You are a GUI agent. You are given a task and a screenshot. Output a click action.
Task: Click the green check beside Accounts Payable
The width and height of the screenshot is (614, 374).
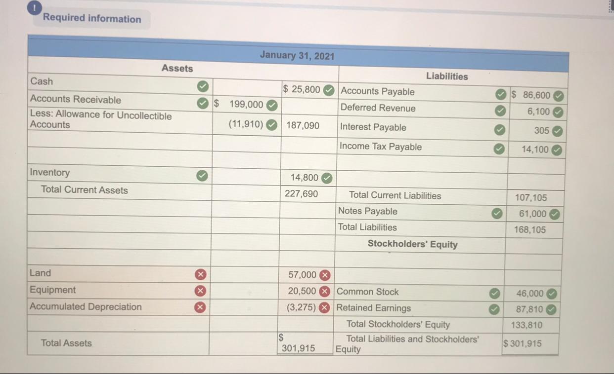(x=501, y=94)
